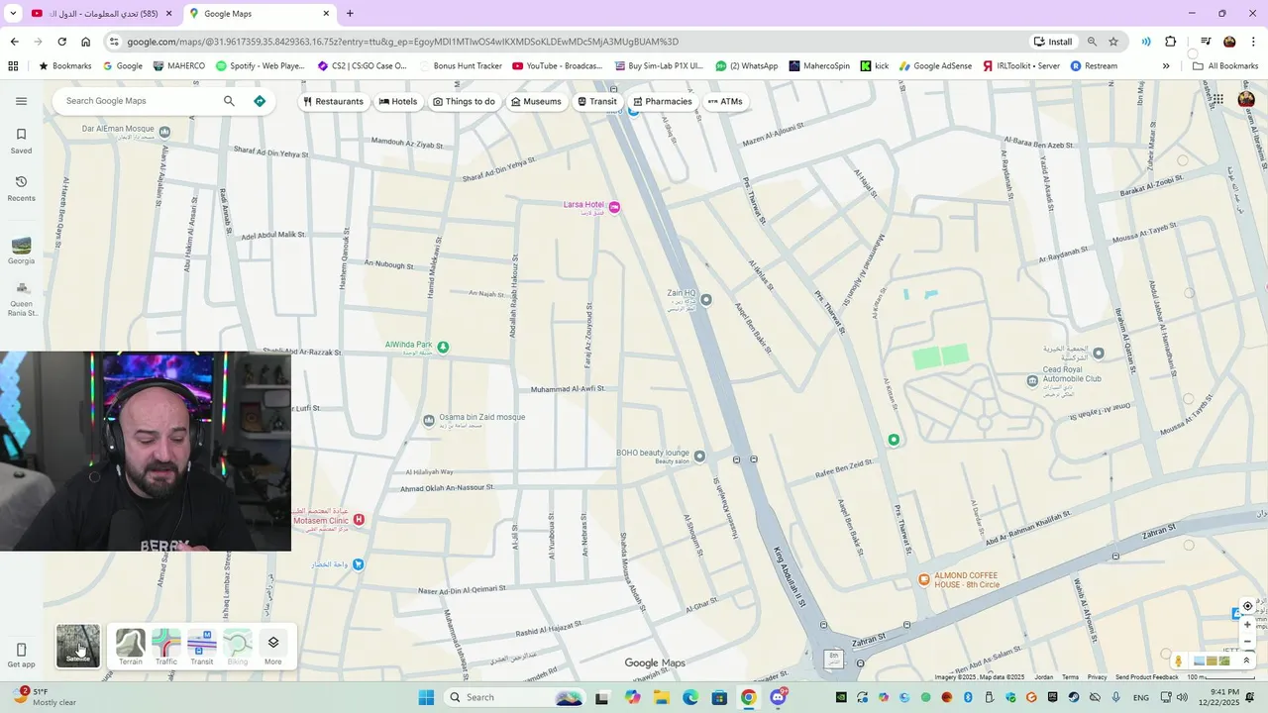The image size is (1268, 713).
Task: Expand the hidden bookmarks overflow chevron
Action: [1166, 66]
